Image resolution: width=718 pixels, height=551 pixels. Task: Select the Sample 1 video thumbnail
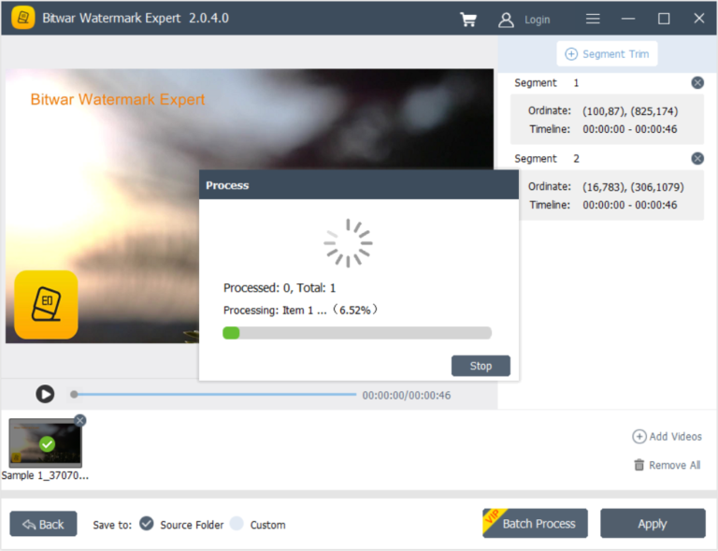point(45,442)
